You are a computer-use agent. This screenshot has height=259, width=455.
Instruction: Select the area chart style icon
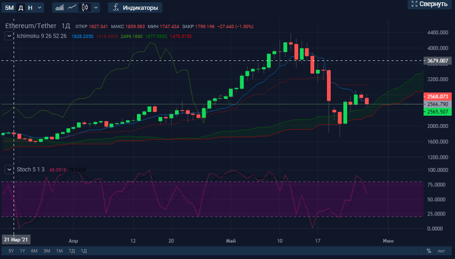pyautogui.click(x=60, y=7)
